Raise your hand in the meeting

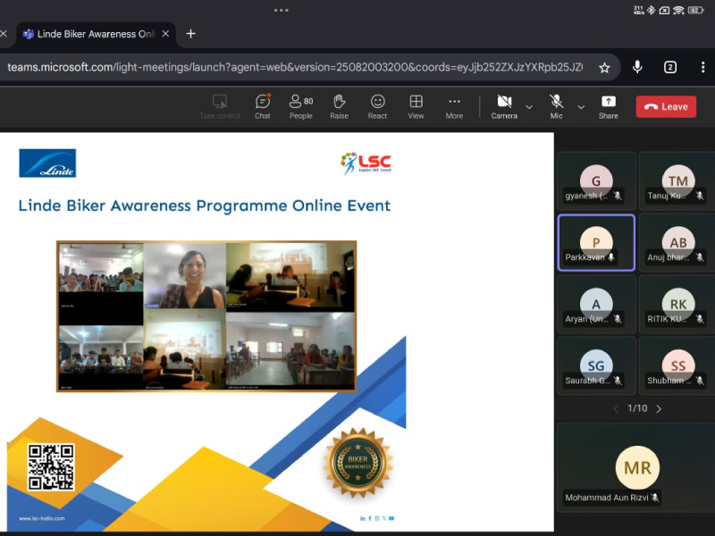(x=340, y=106)
